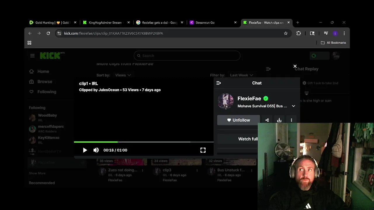Open mercoffdaperc followed channel
The height and width of the screenshot is (210, 374).
[x=46, y=129]
